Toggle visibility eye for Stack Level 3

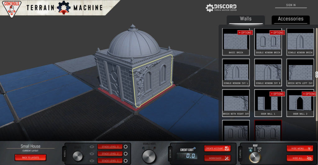[92, 147]
